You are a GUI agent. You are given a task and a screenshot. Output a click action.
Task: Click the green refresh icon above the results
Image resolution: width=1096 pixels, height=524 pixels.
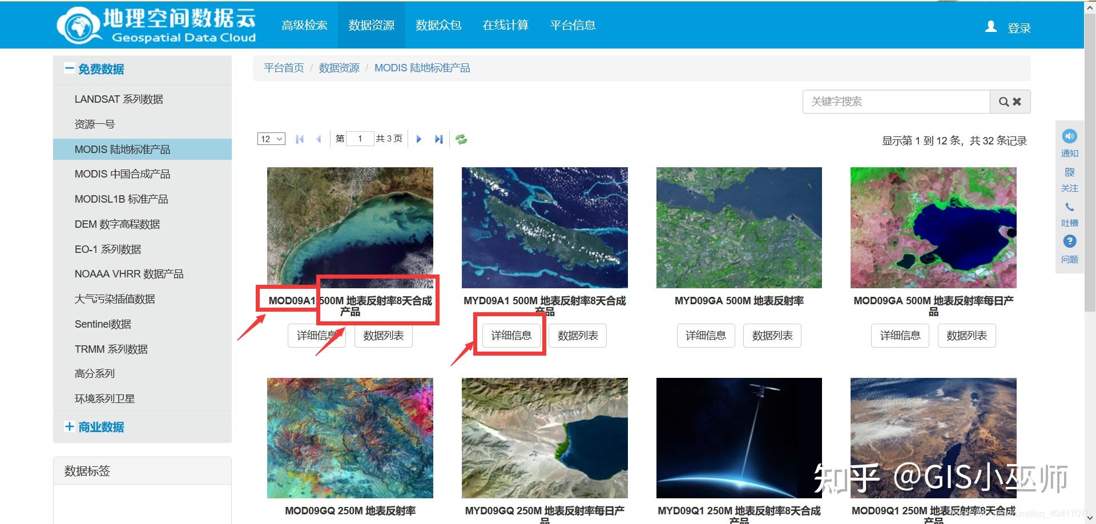click(x=461, y=139)
